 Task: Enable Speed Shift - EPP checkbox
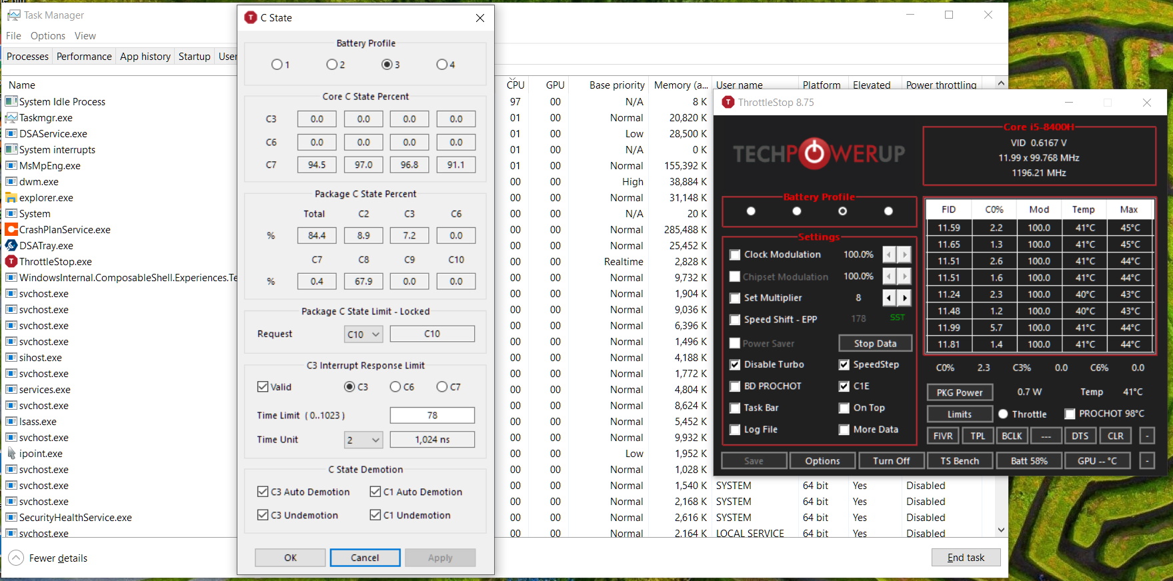tap(735, 320)
